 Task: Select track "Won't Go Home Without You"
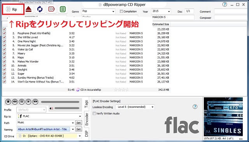40,82
